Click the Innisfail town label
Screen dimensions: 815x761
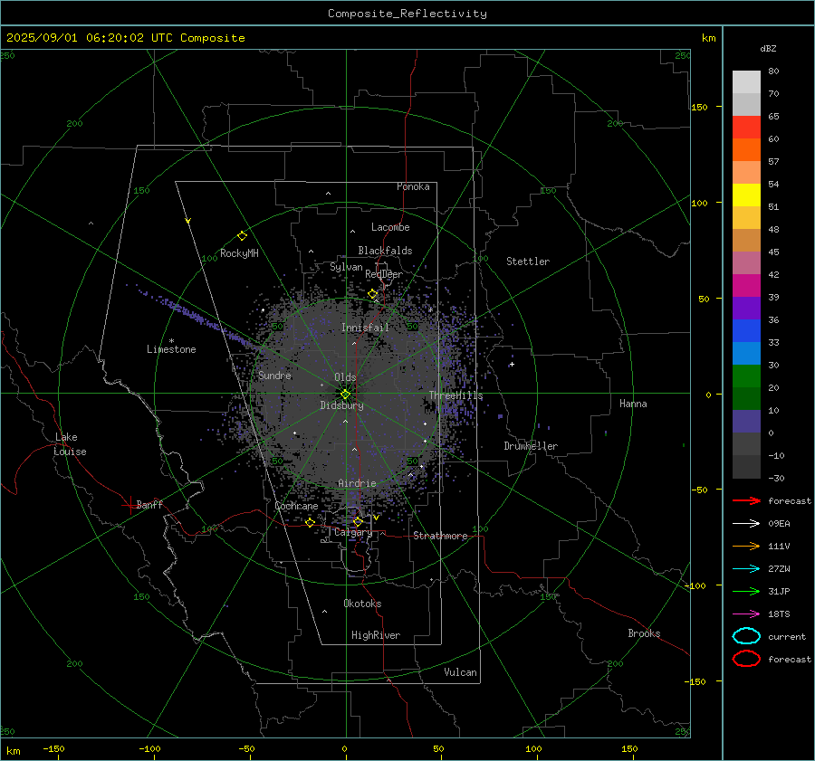pyautogui.click(x=365, y=328)
